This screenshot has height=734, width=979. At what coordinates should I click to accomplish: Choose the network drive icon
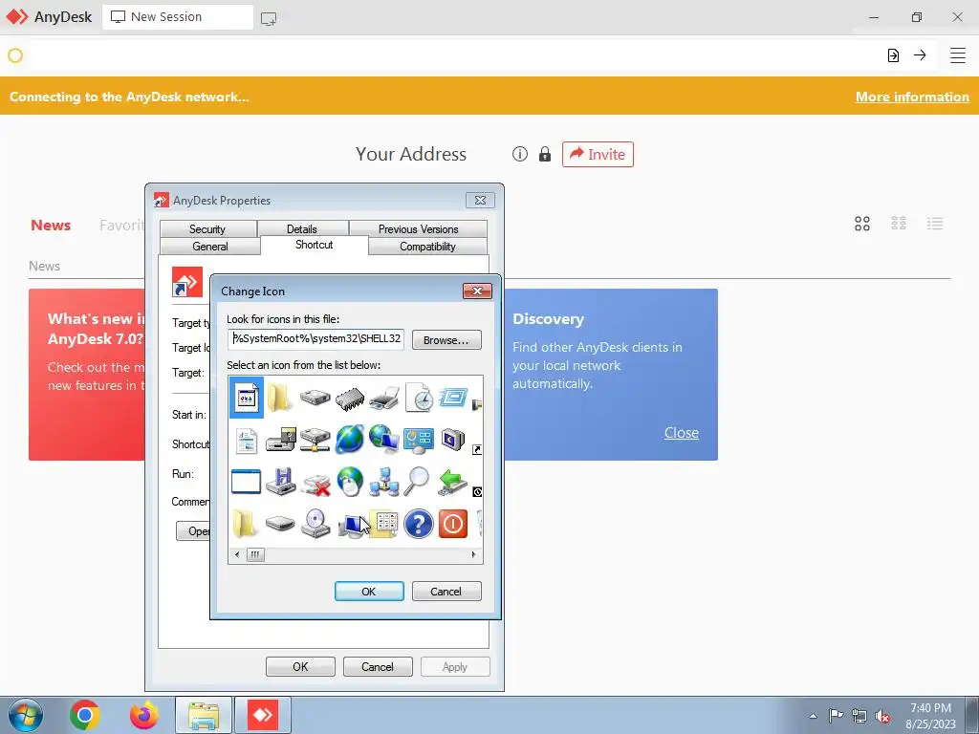tap(315, 440)
